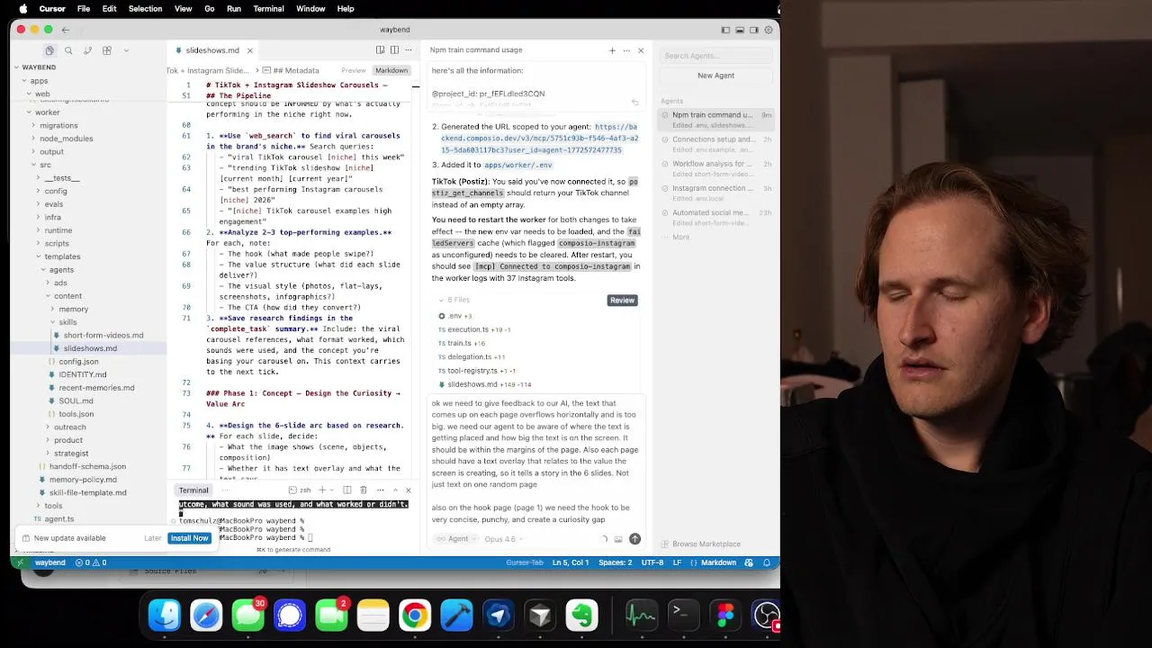The height and width of the screenshot is (648, 1152).
Task: Collapse the worker folder
Action: [x=47, y=112]
